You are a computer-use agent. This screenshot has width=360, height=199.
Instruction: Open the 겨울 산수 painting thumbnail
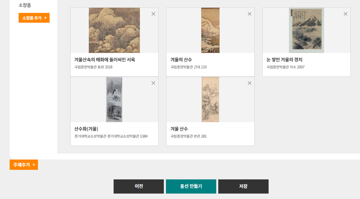210,99
